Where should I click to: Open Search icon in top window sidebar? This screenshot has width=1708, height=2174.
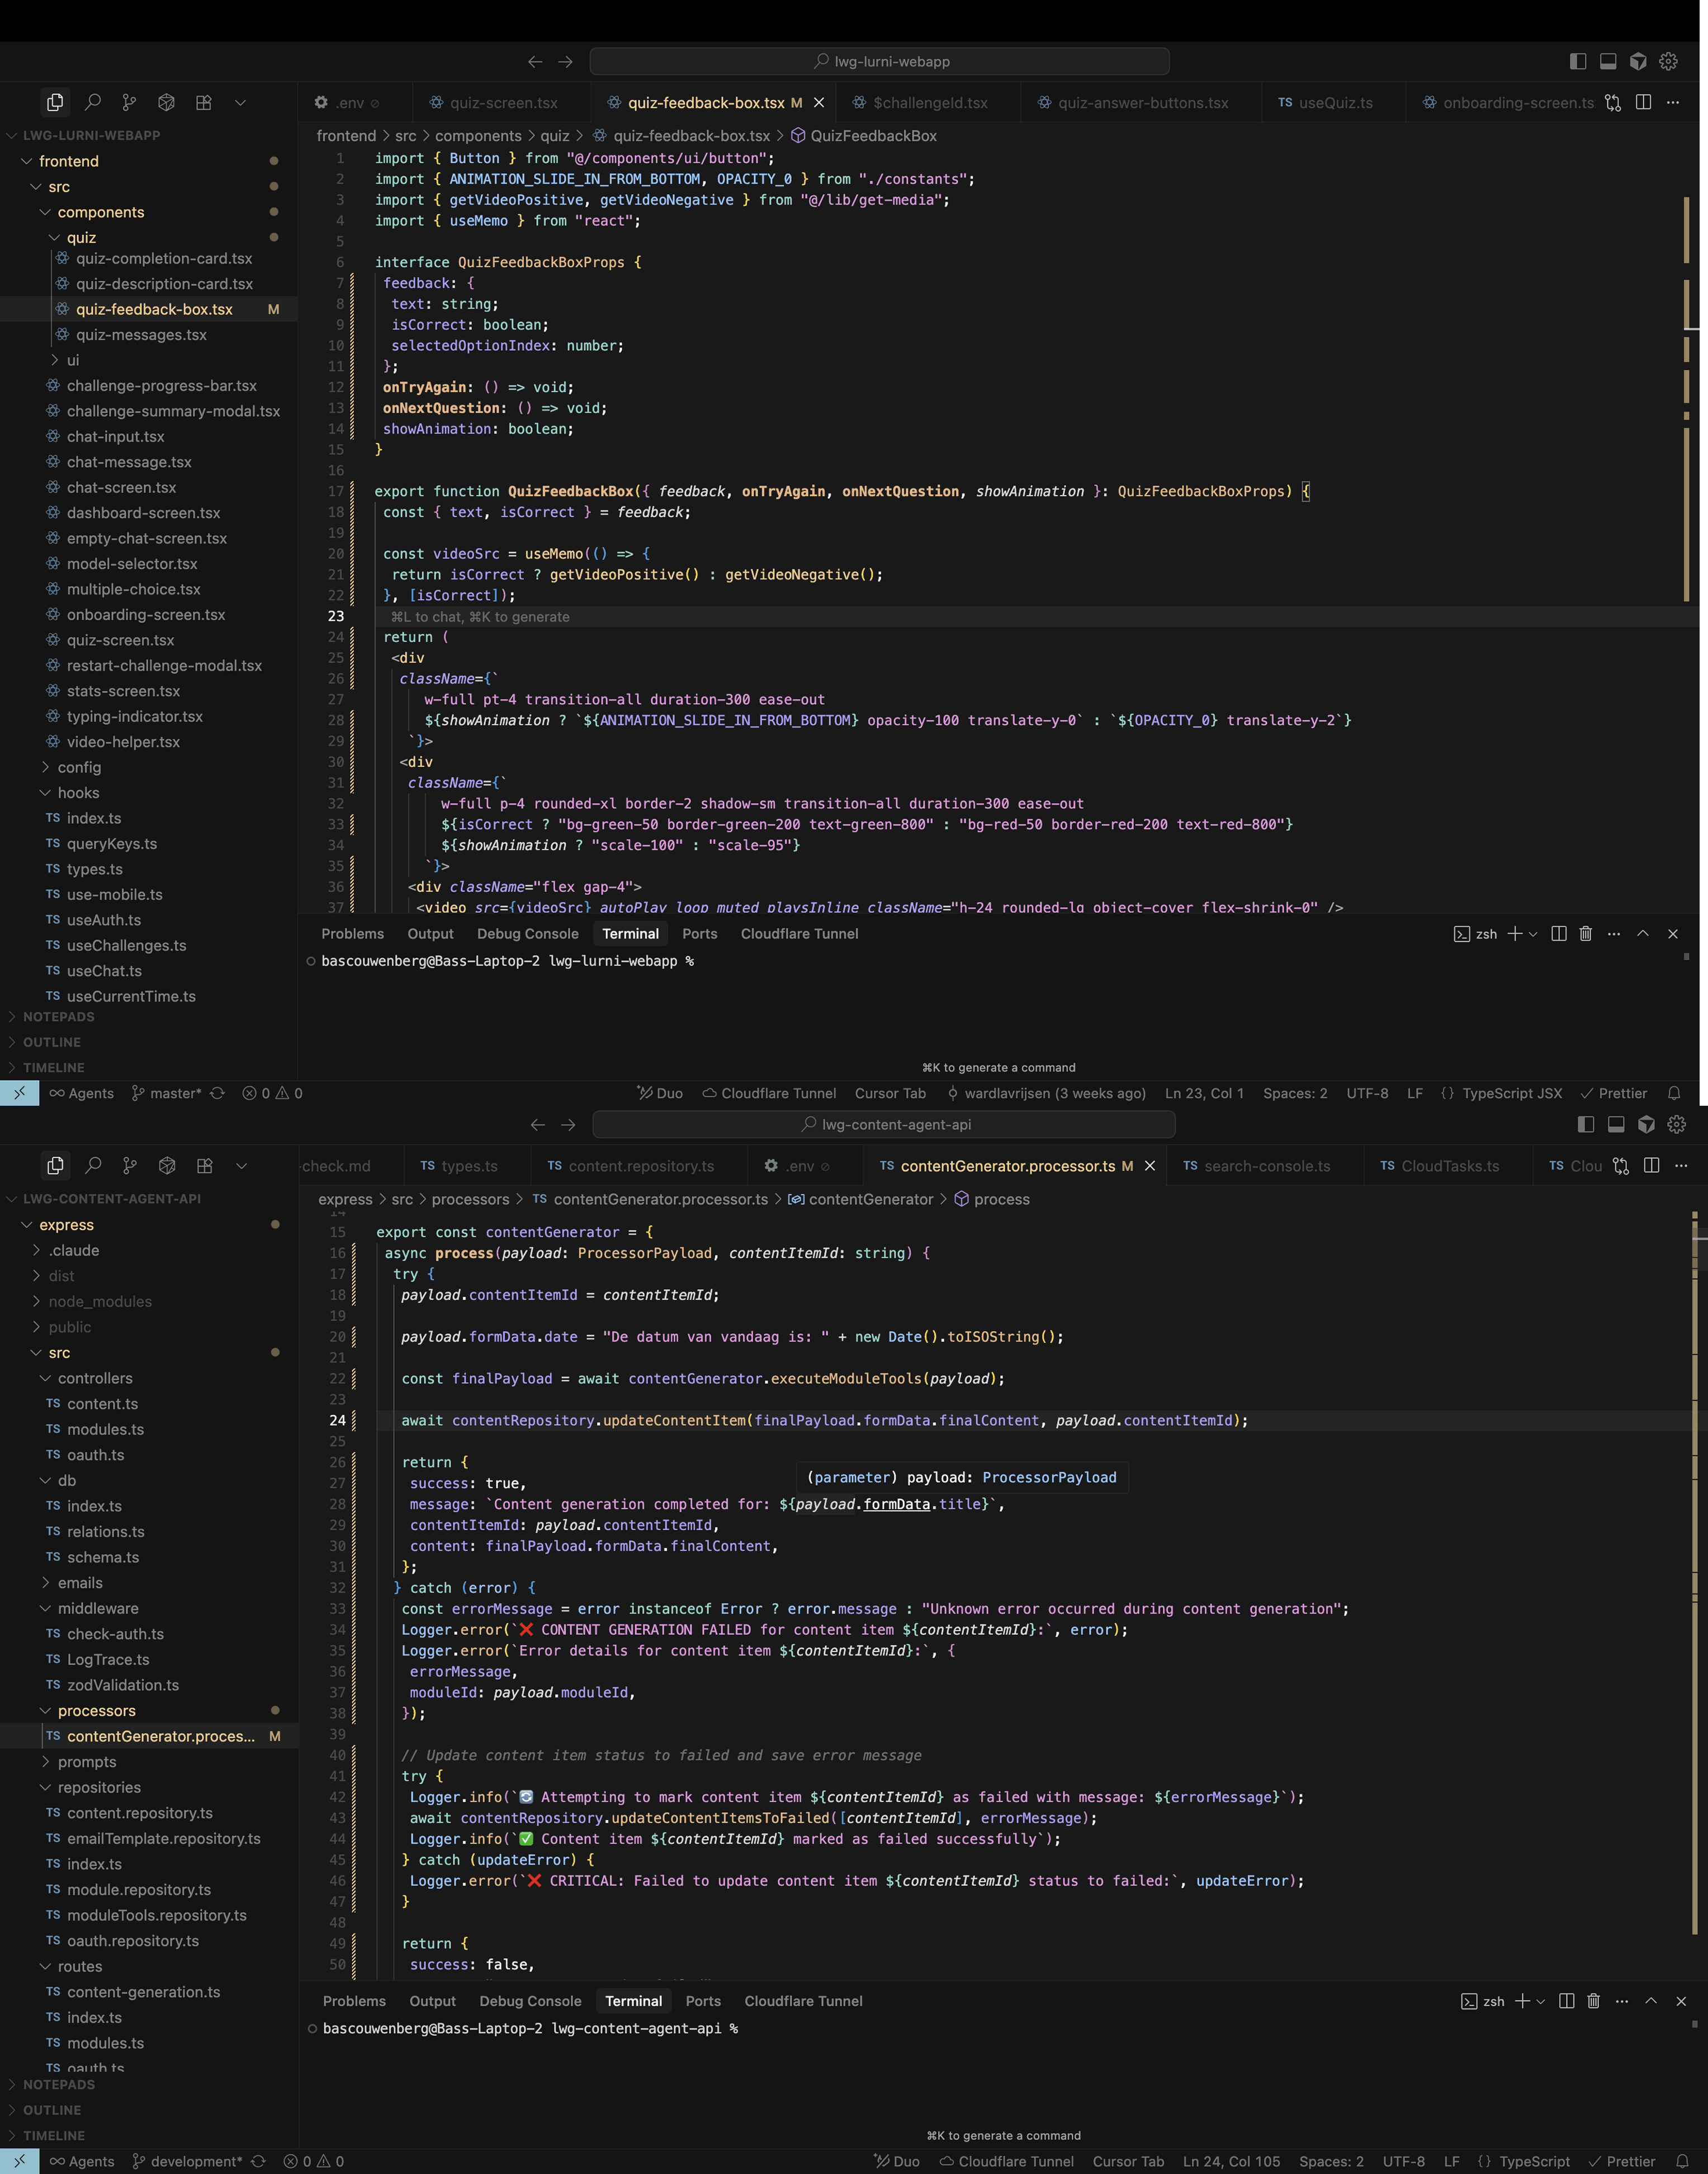pos(92,102)
